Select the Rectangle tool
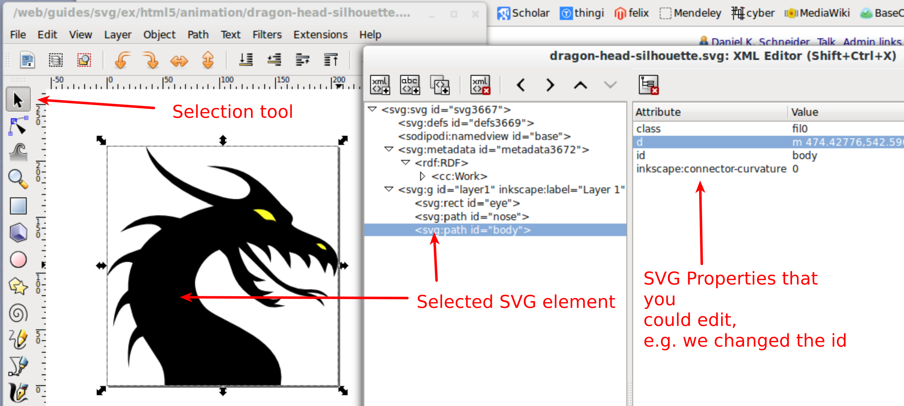904x406 pixels. point(18,206)
